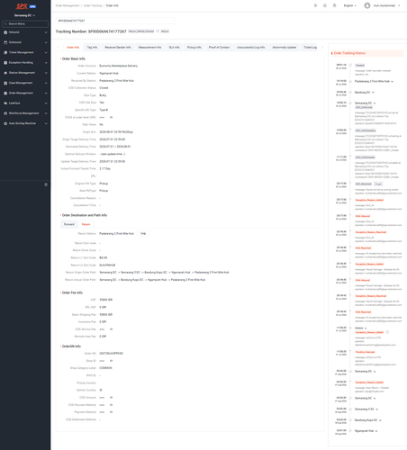Reveal the hidden COD Service Fee value
This screenshot has width=407, height=450.
click(111, 329)
